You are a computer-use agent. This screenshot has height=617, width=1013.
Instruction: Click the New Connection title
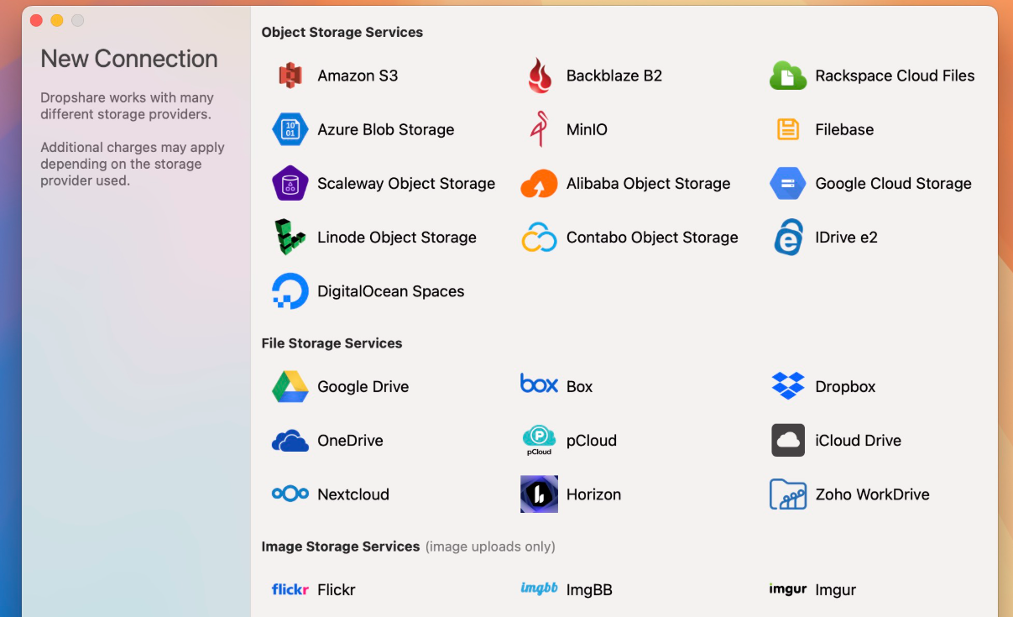129,58
